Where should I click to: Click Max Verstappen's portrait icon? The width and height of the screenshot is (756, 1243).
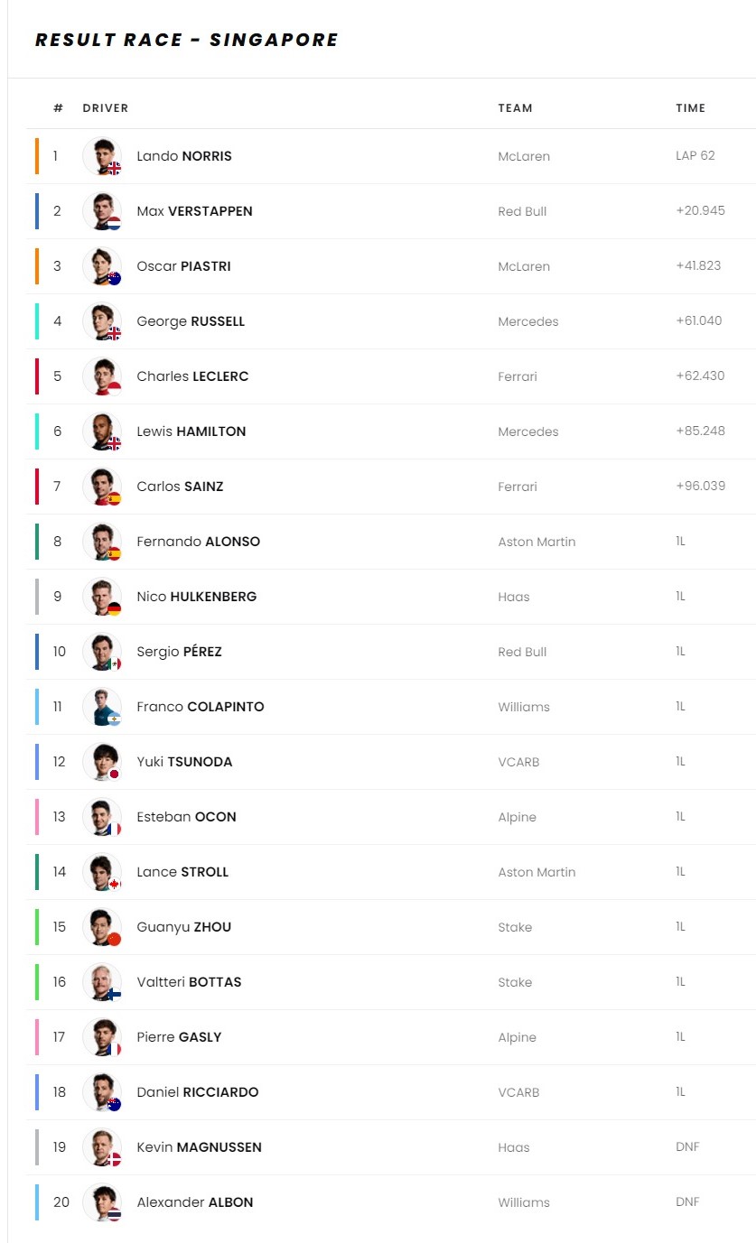point(101,211)
